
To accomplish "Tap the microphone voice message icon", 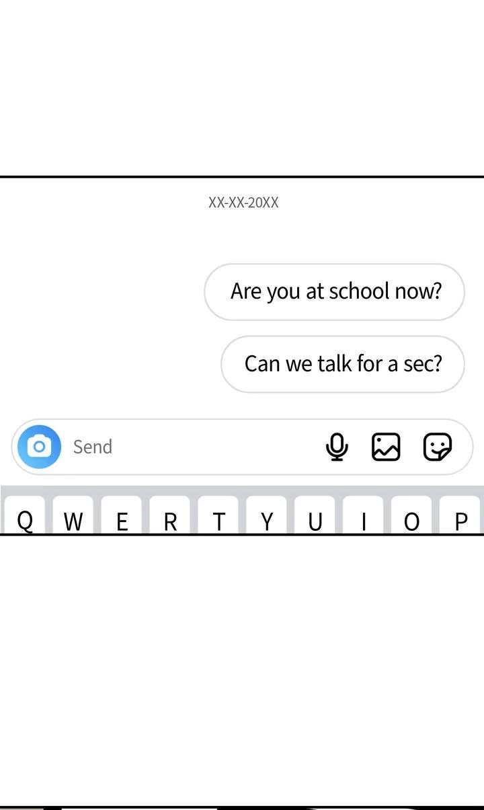I will point(337,447).
